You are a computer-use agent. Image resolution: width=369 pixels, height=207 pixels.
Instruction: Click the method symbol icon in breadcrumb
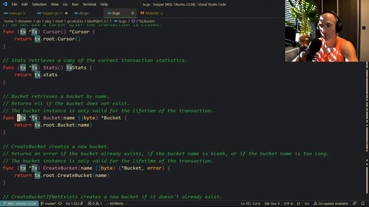point(133,21)
